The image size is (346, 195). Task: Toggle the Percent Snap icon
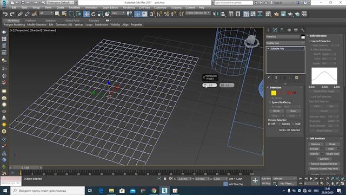(x=167, y=14)
